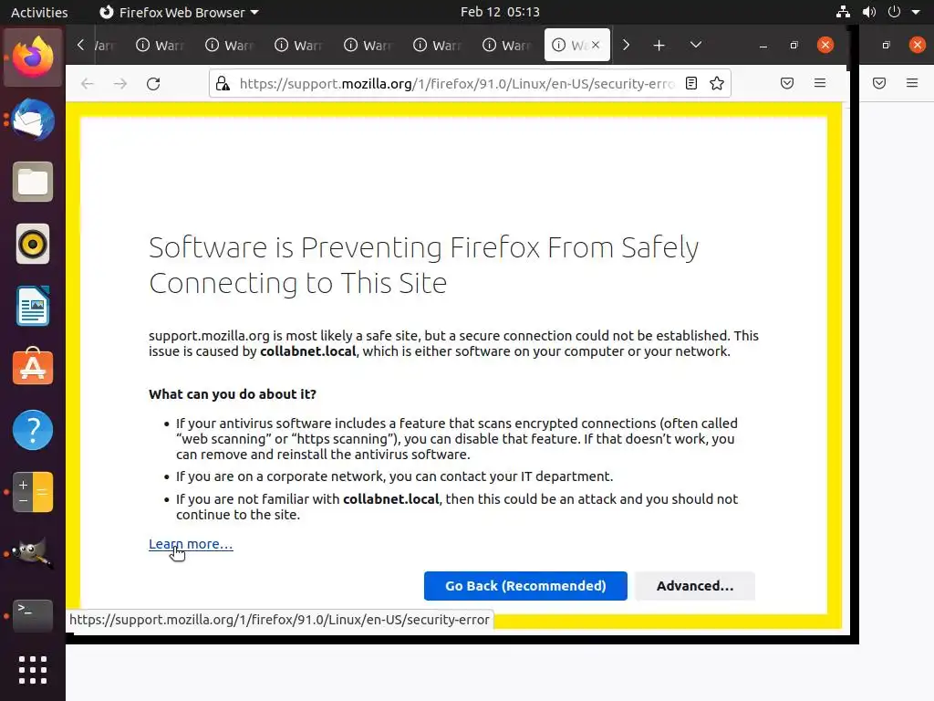The height and width of the screenshot is (701, 934).
Task: Click the error heading 'Software is Preventing Firefox'
Action: tap(423, 265)
